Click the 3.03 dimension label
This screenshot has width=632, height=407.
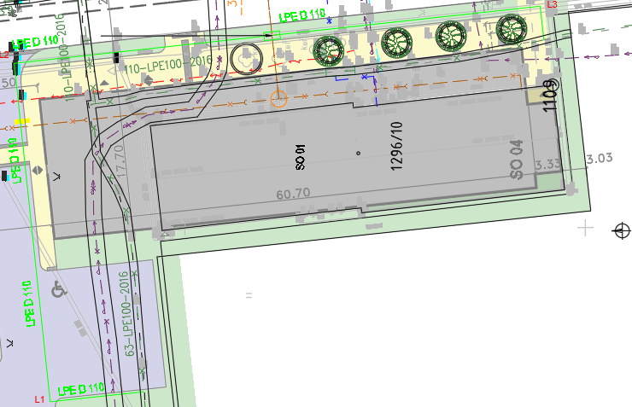click(x=600, y=158)
